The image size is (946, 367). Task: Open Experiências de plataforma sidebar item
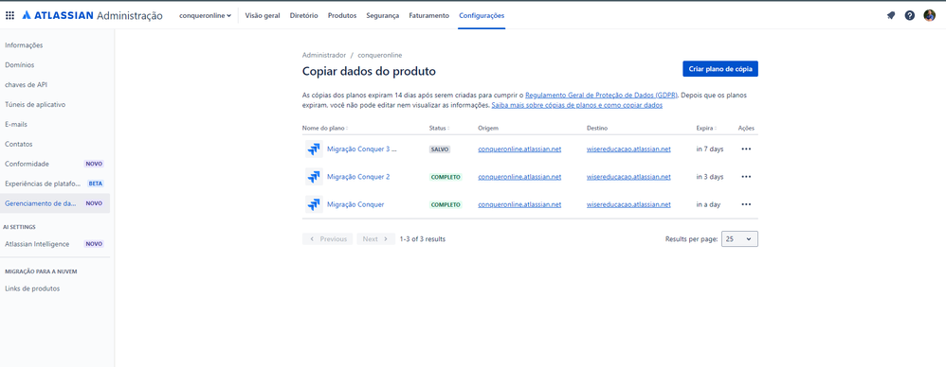(55, 183)
